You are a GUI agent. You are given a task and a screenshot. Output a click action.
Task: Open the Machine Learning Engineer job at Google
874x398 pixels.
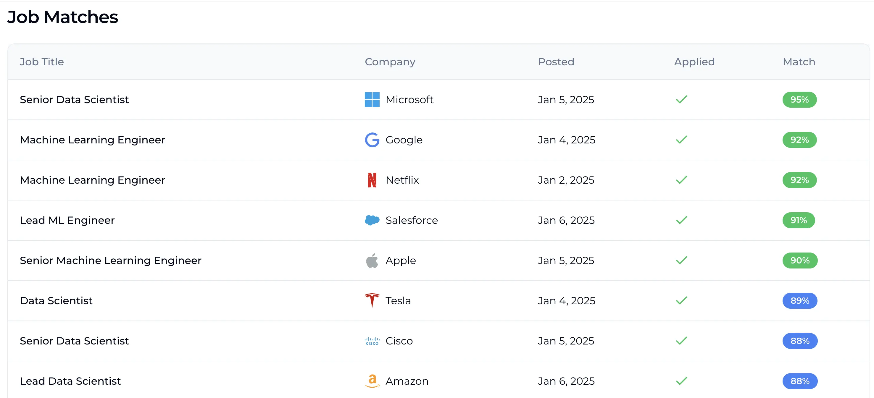(92, 140)
